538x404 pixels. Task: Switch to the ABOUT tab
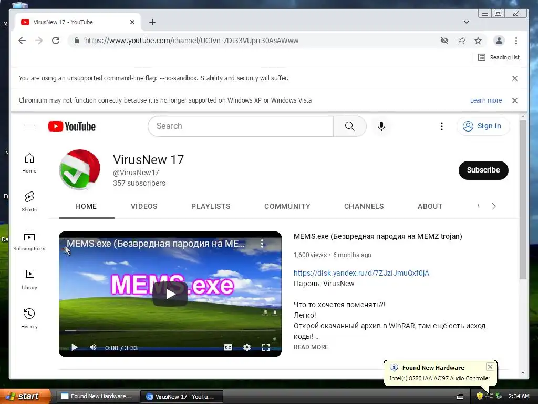pyautogui.click(x=430, y=206)
